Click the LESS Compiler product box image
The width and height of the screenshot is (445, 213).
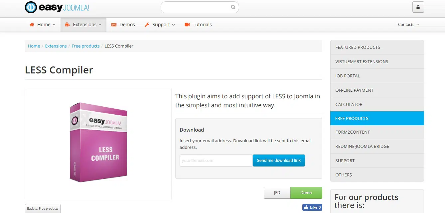98,143
